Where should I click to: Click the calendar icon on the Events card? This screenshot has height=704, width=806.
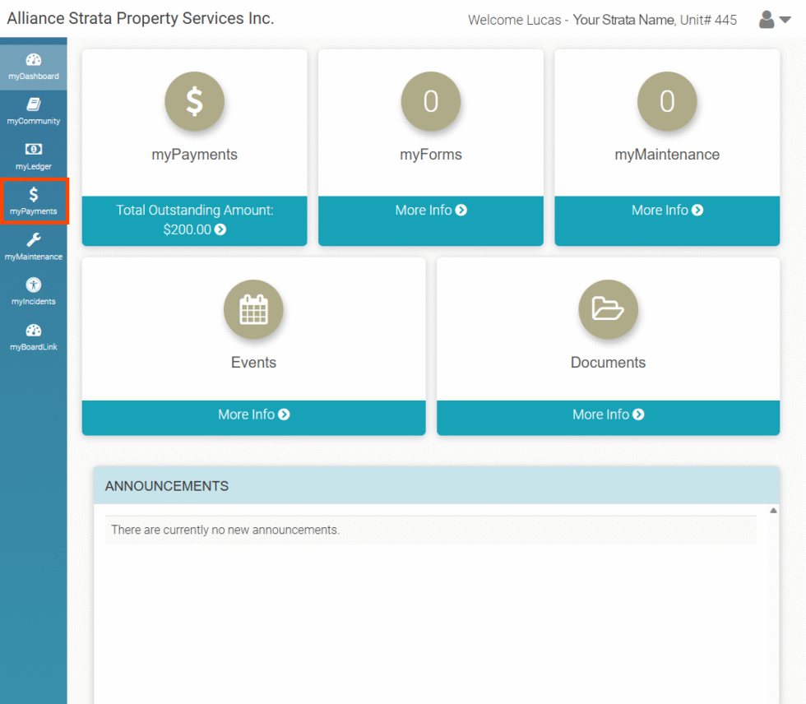click(253, 309)
